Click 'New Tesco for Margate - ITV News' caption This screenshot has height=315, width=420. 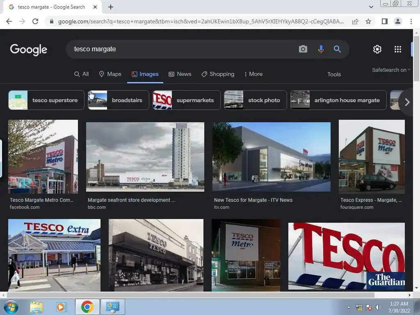(253, 200)
